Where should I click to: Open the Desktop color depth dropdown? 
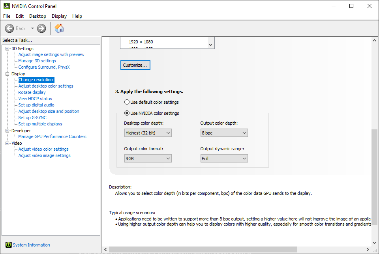[x=148, y=133]
